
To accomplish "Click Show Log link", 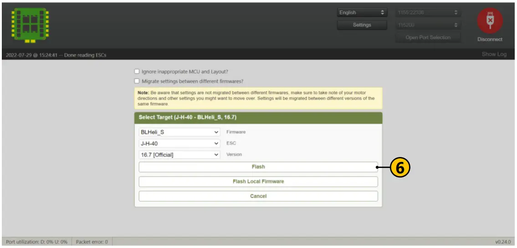I will (494, 54).
